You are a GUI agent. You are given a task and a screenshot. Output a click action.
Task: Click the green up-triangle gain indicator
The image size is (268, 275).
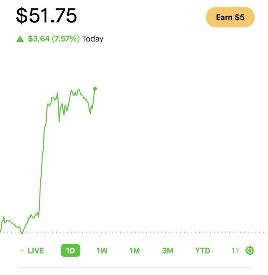click(20, 39)
